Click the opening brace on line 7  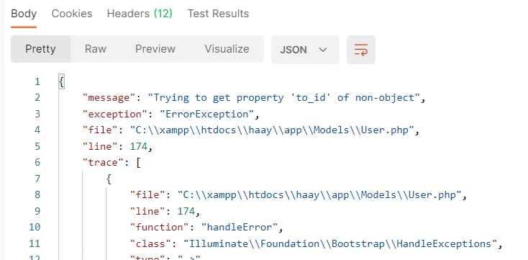109,179
